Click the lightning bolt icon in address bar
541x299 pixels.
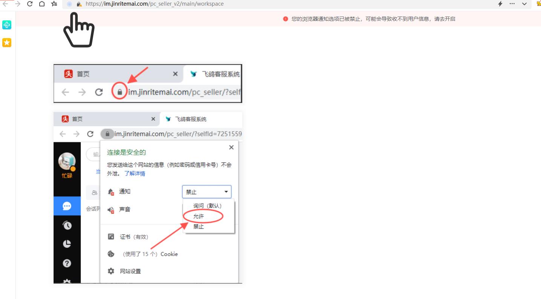[x=500, y=4]
